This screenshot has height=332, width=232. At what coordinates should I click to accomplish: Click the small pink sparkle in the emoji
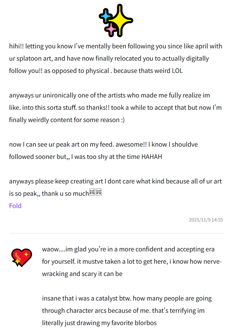point(111,28)
